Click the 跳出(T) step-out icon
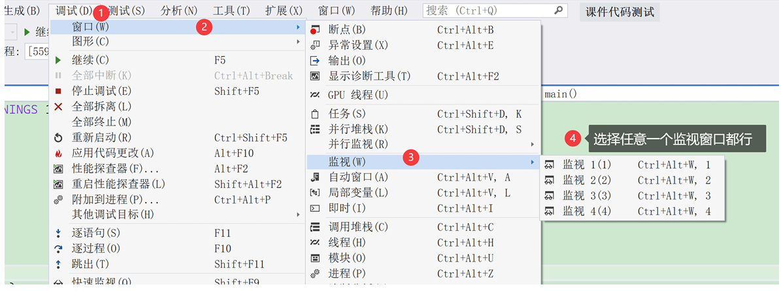Viewport: 781px width, 291px height. point(58,264)
